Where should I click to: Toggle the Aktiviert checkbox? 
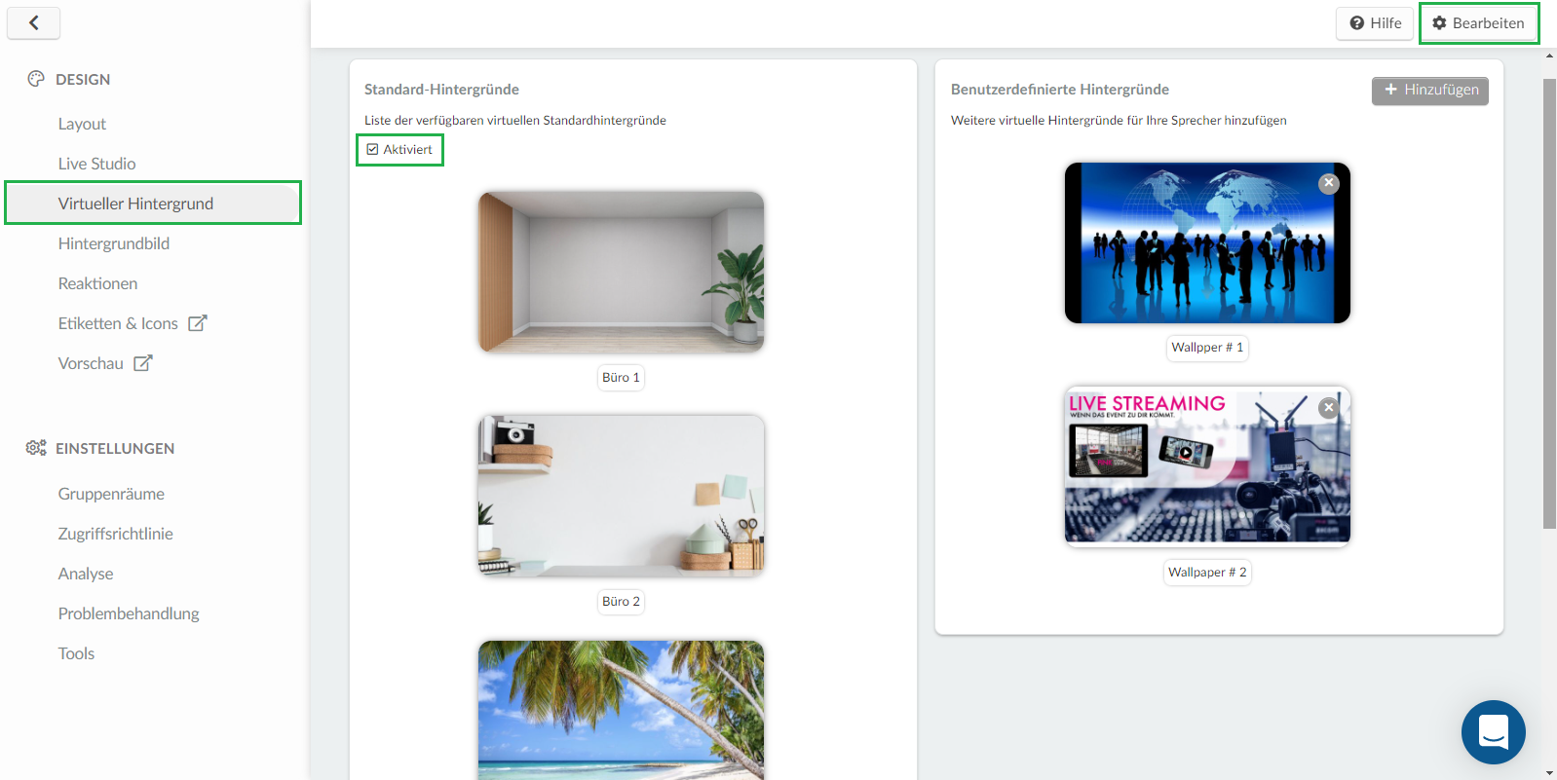click(x=372, y=150)
